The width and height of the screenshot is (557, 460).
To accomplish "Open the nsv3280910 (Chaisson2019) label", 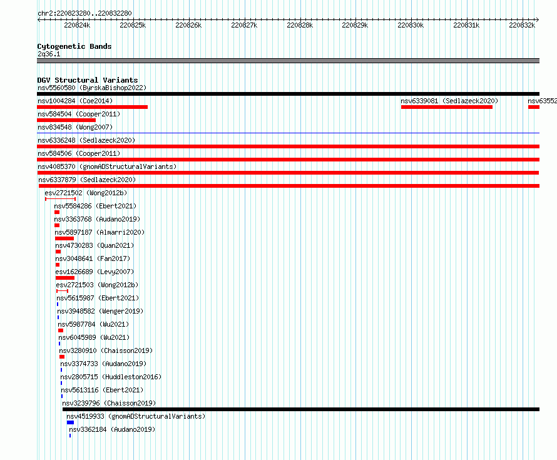I will (x=106, y=350).
